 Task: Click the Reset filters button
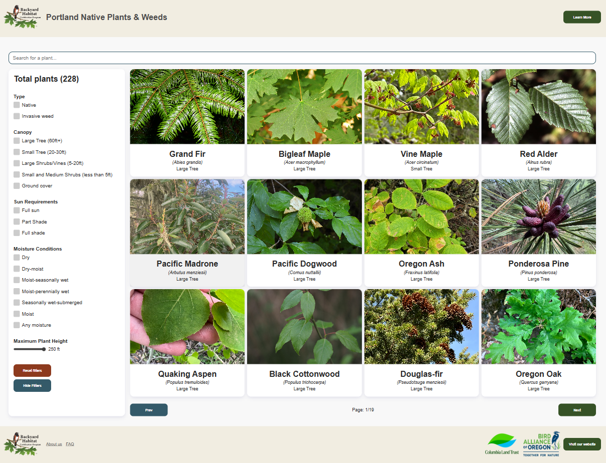pos(32,371)
